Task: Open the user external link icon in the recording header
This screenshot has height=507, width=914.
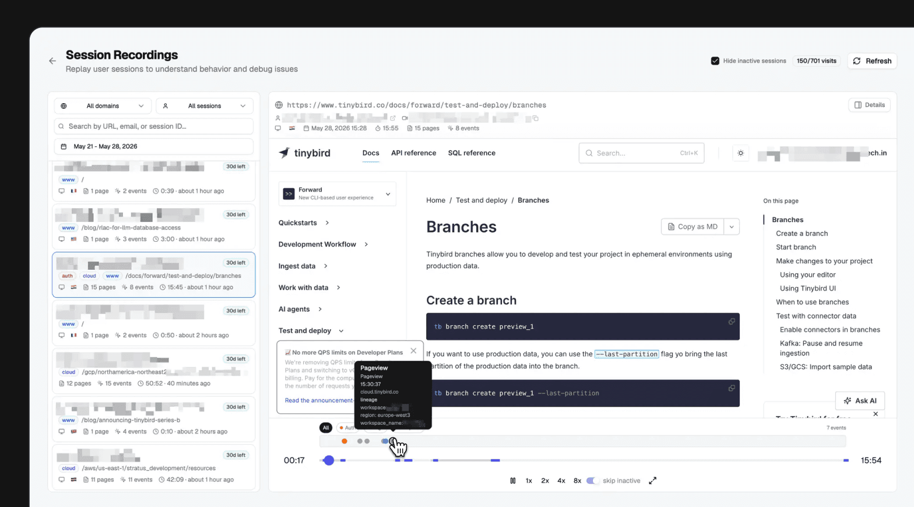Action: point(393,118)
